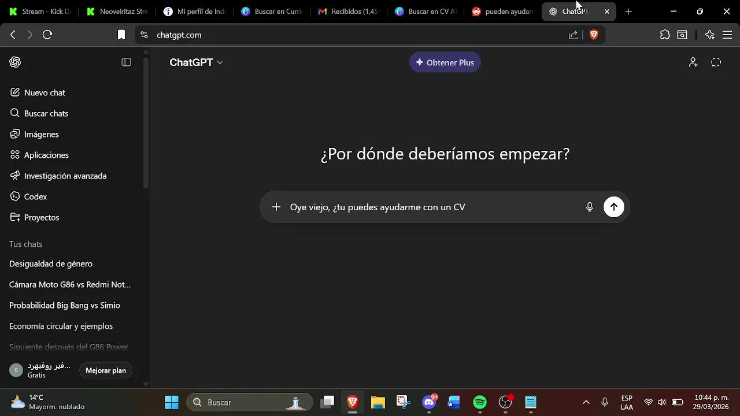Screen dimensions: 740x416
Task: Click the Mejorar plan button
Action: click(106, 370)
